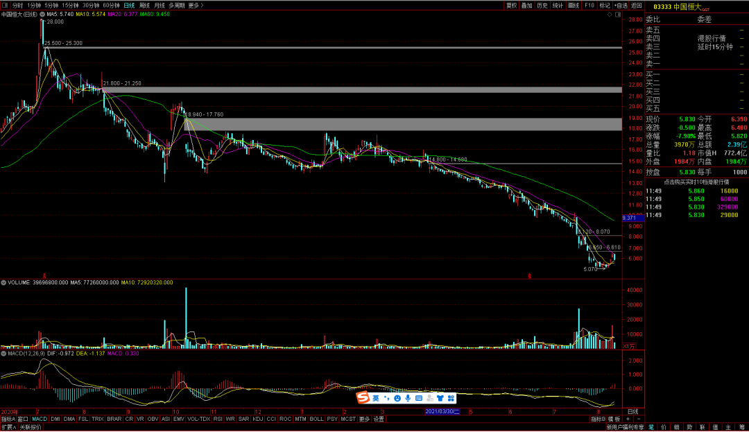The image size is (749, 432).
Task: Open 设置 indicator settings
Action: [379, 419]
